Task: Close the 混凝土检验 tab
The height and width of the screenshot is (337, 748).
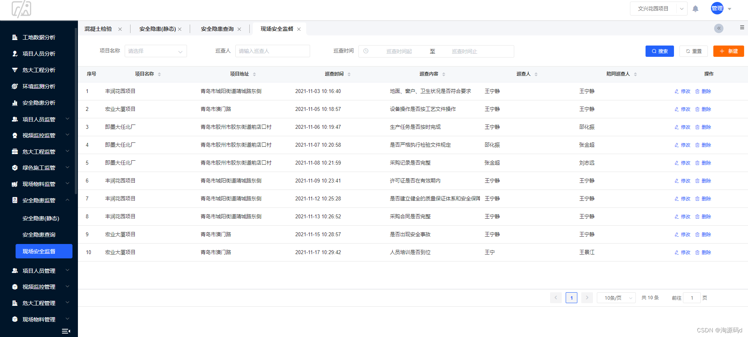Action: (x=120, y=29)
